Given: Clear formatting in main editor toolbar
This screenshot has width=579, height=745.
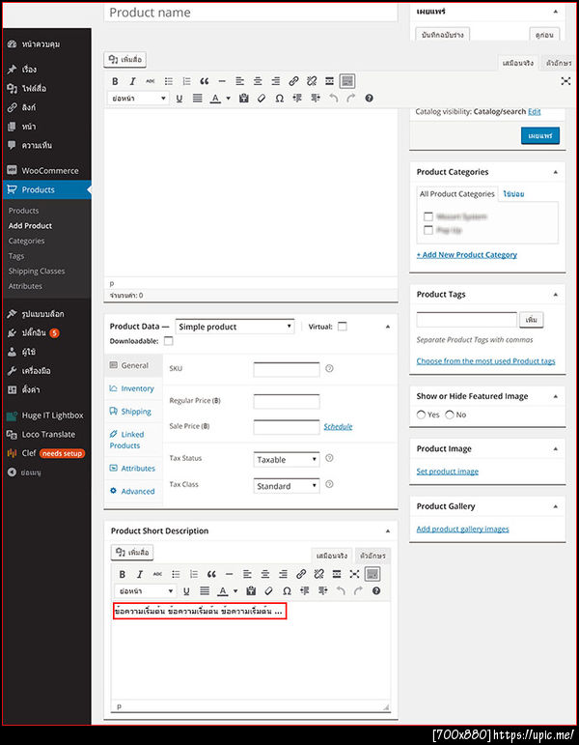Looking at the screenshot, I should (x=262, y=99).
